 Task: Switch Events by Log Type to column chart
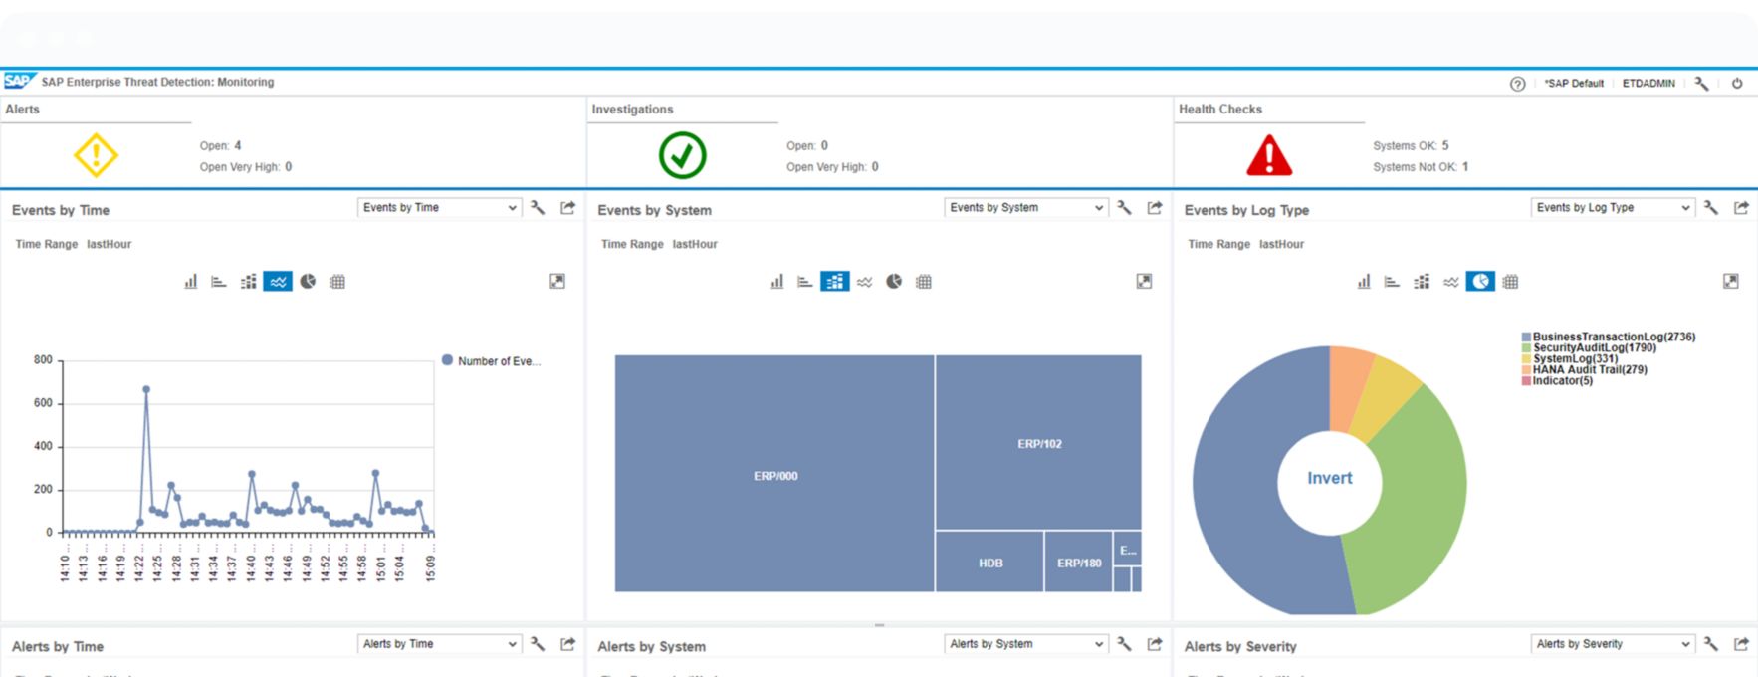click(x=1363, y=282)
